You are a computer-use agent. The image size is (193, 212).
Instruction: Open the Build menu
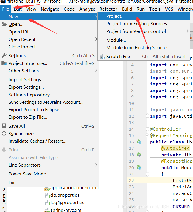tap(127, 9)
